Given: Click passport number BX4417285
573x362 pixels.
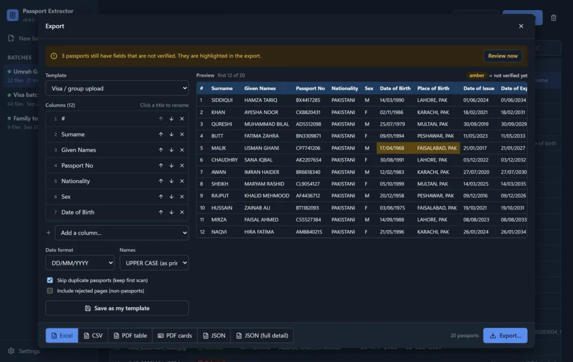Looking at the screenshot, I should tap(308, 100).
